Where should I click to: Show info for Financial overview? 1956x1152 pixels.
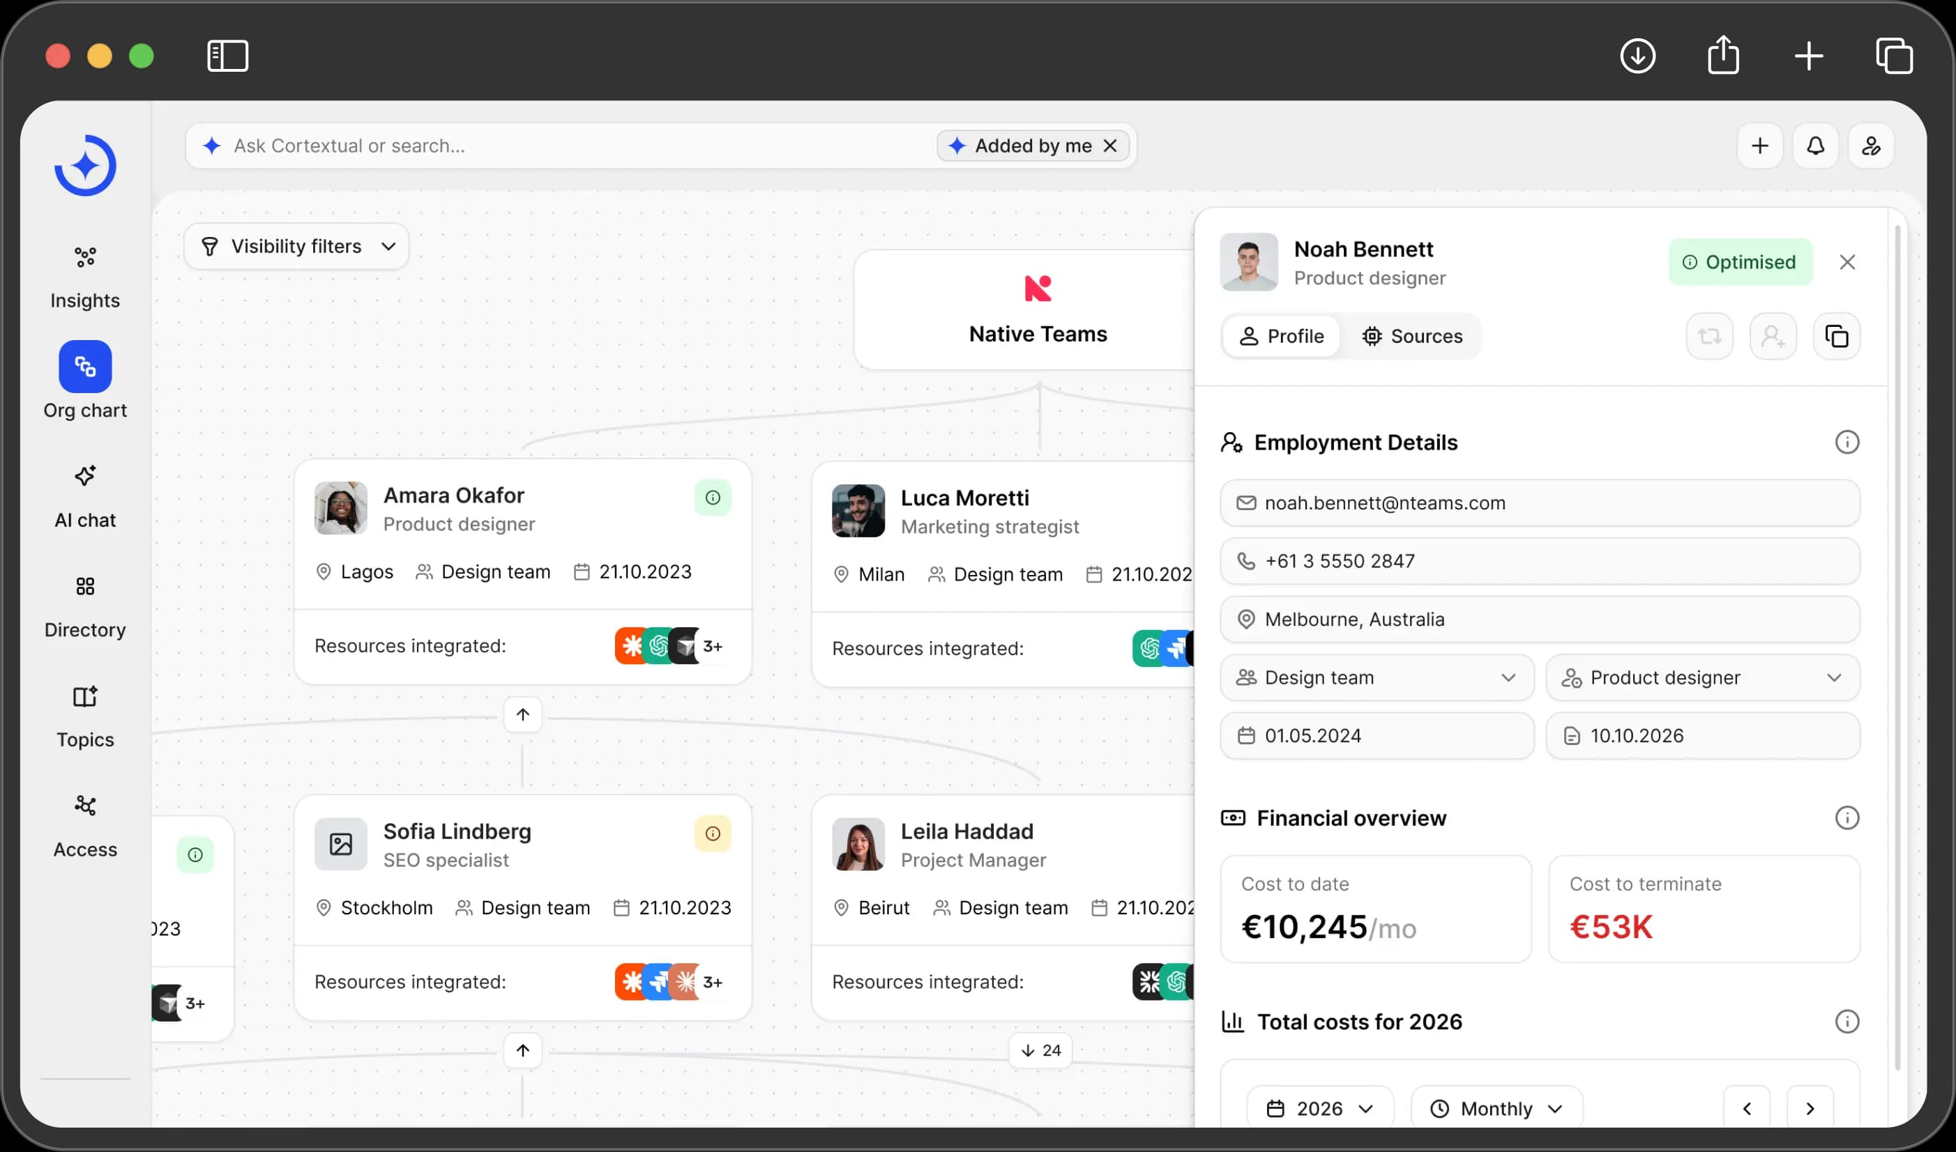click(1847, 817)
